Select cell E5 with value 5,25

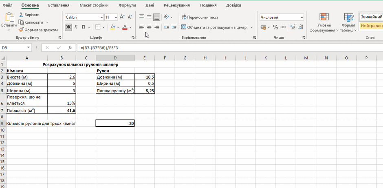pos(145,91)
